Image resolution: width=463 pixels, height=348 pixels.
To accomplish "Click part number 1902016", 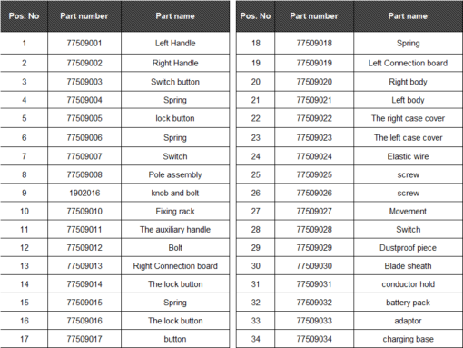I will [84, 193].
